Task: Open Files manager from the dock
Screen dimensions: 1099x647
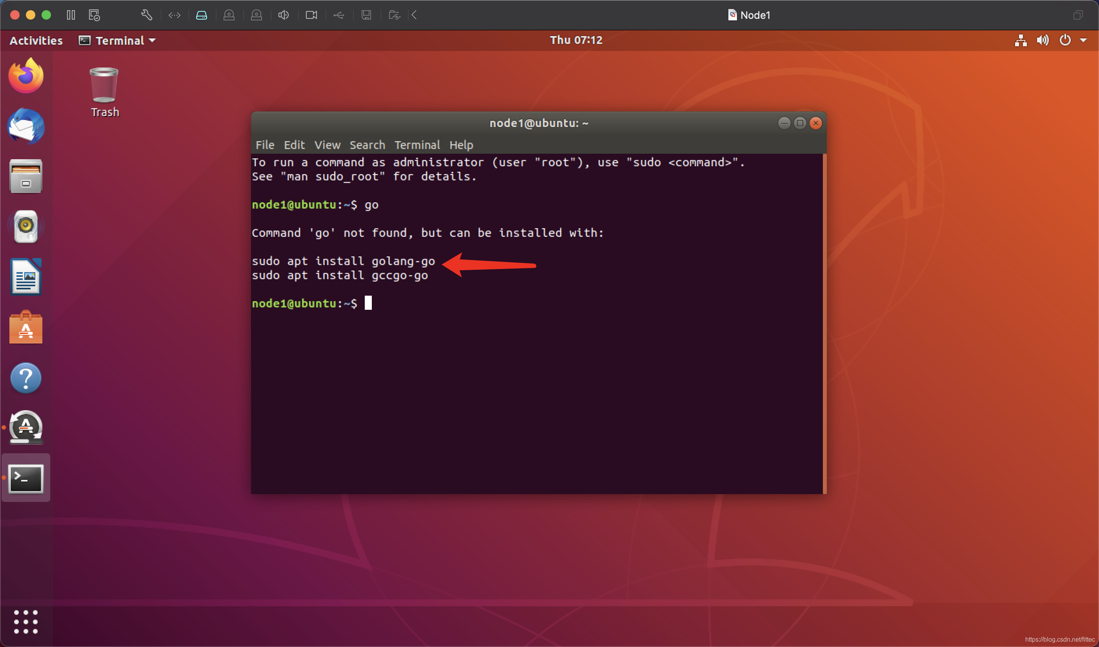Action: (26, 176)
